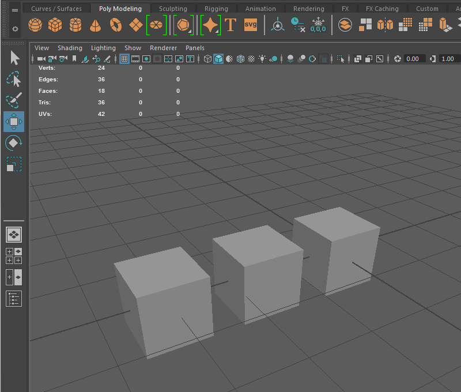This screenshot has height=392, width=461.
Task: Show the Outliner from the sidebar
Action: pos(14,299)
